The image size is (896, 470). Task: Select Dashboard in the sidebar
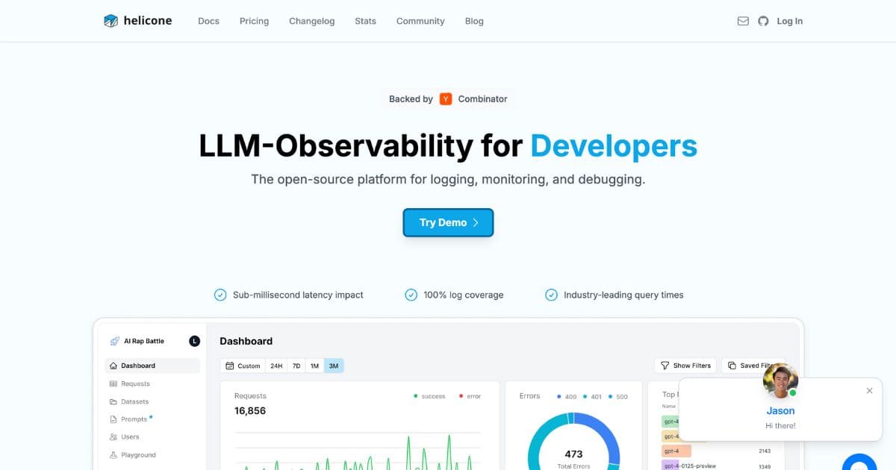pyautogui.click(x=152, y=366)
